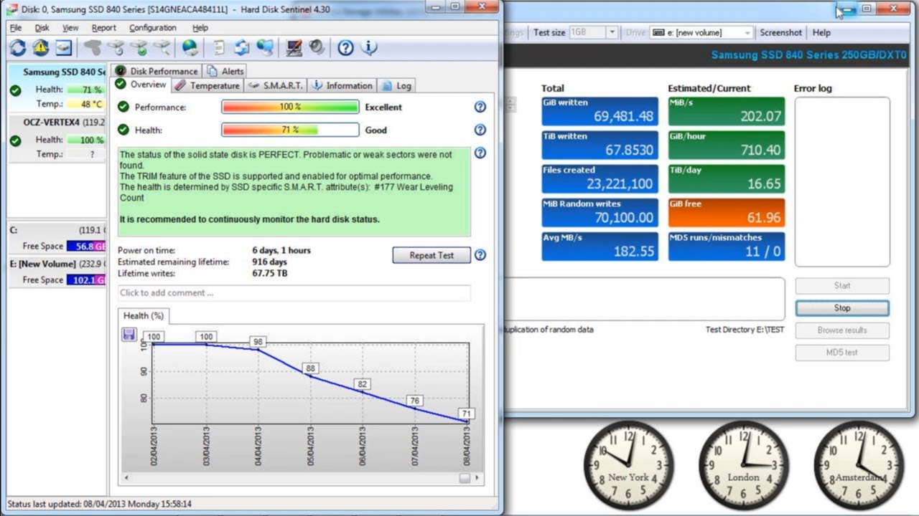Click the networked computers toolbar icon

tap(265, 48)
